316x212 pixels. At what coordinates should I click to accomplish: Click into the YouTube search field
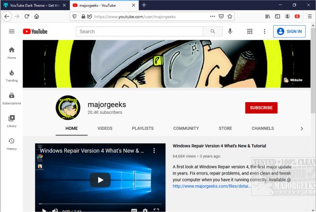pyautogui.click(x=140, y=32)
